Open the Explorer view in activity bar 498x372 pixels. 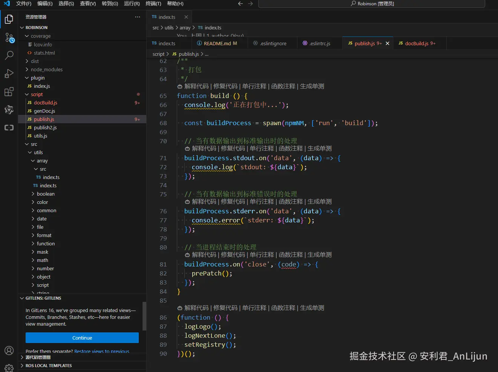click(x=9, y=19)
